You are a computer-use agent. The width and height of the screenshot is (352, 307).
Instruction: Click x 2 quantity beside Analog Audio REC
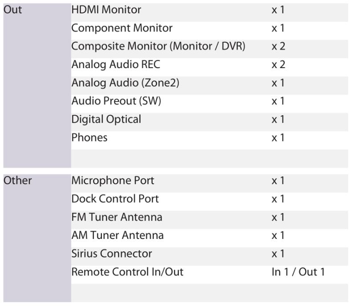coord(279,65)
